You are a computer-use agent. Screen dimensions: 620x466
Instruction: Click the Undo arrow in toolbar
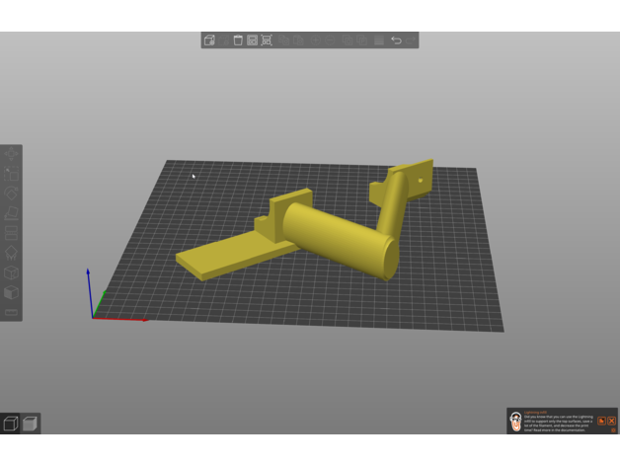[x=397, y=40]
